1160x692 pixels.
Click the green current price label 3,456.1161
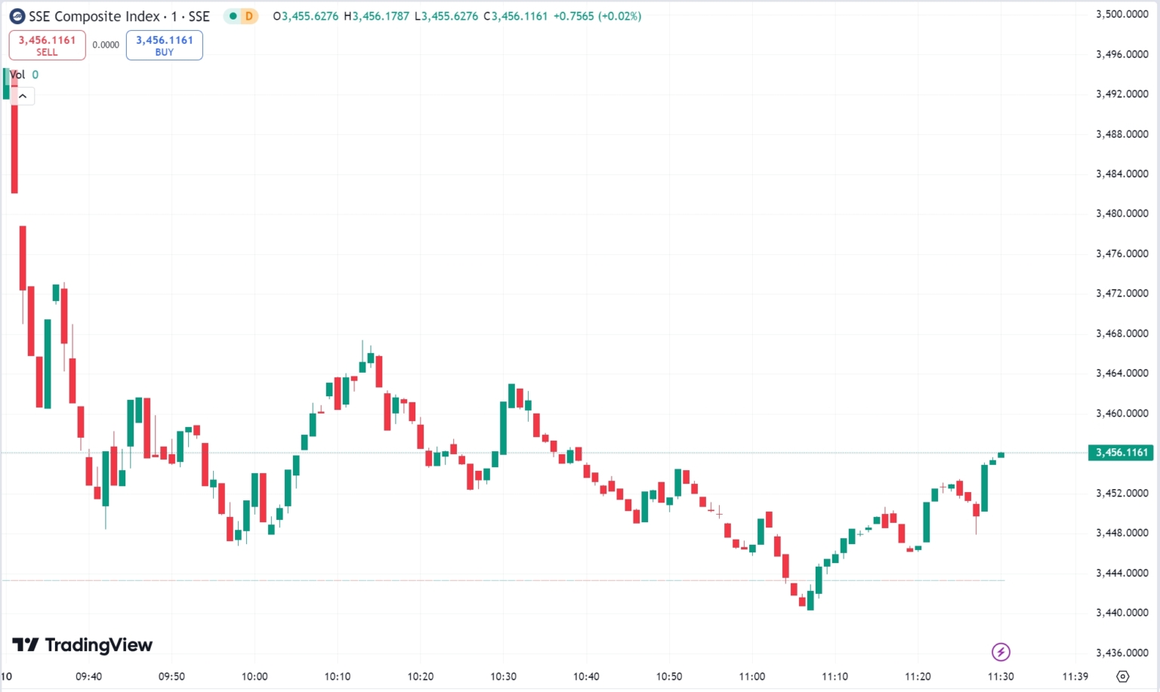1121,453
